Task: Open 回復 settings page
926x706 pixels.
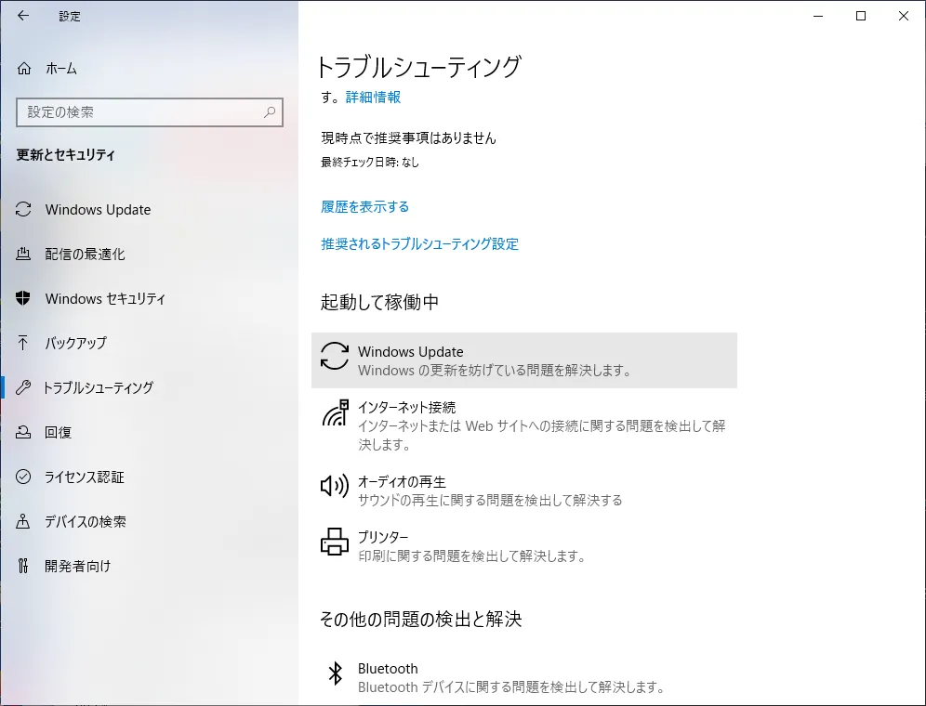Action: coord(59,432)
